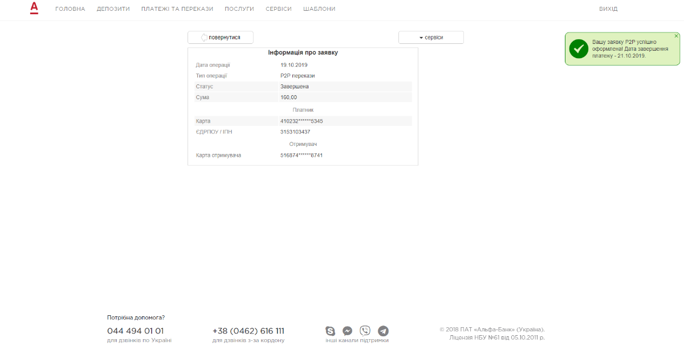Open Skype support channel icon
Image resolution: width=684 pixels, height=346 pixels.
click(x=331, y=331)
